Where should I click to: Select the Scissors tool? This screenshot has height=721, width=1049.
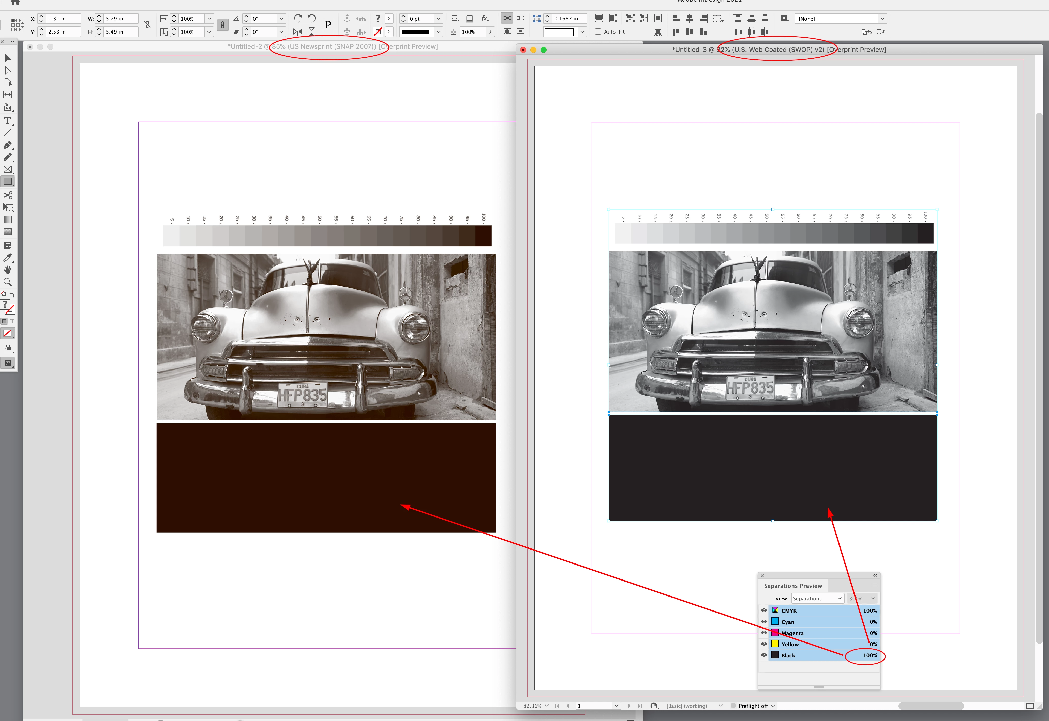(x=8, y=195)
